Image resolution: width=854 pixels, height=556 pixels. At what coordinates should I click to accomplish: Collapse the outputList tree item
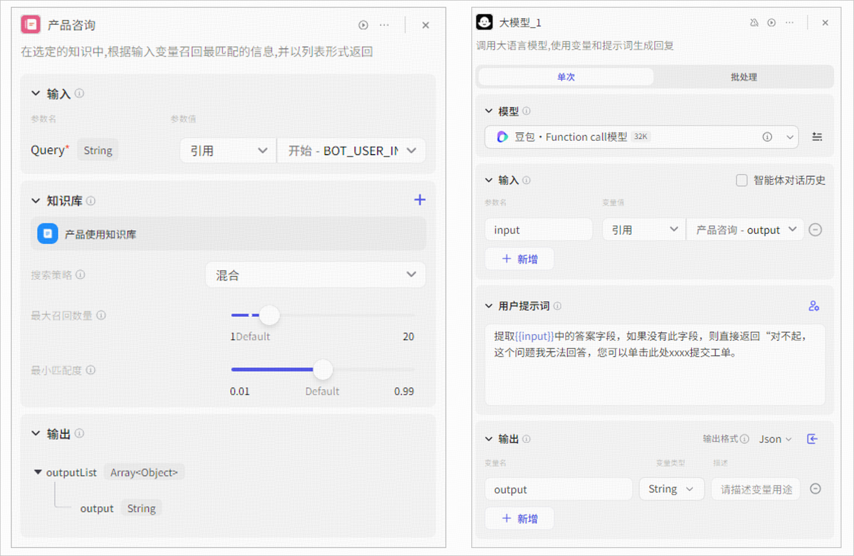pos(38,472)
